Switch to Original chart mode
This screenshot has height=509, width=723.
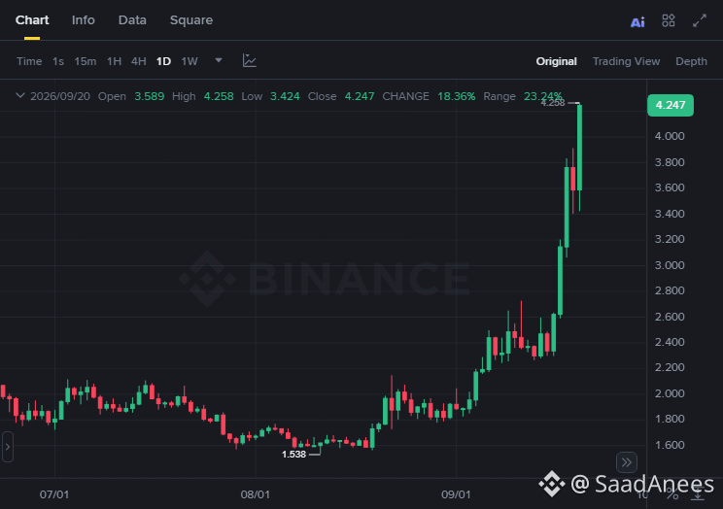pyautogui.click(x=556, y=61)
